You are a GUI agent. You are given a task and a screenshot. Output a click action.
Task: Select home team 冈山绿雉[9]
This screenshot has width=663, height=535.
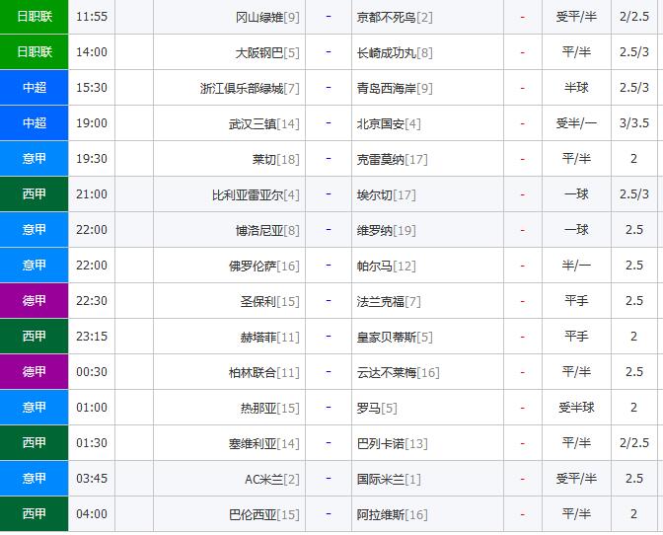267,17
